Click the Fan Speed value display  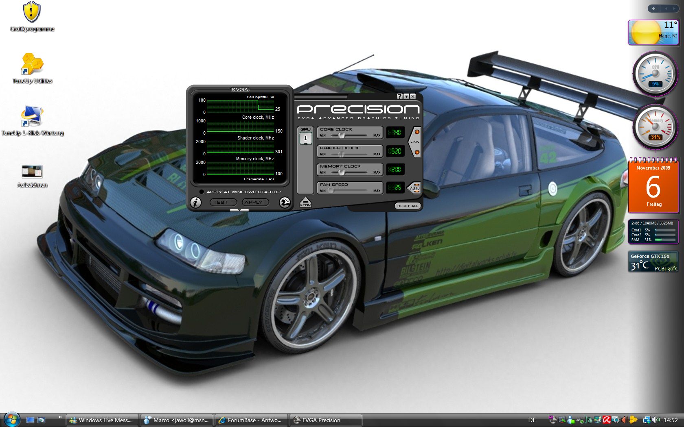click(395, 187)
